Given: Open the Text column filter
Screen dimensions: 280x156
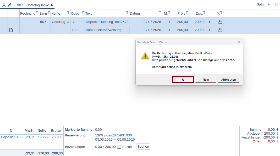Looking at the screenshot, I should (x=127, y=13).
